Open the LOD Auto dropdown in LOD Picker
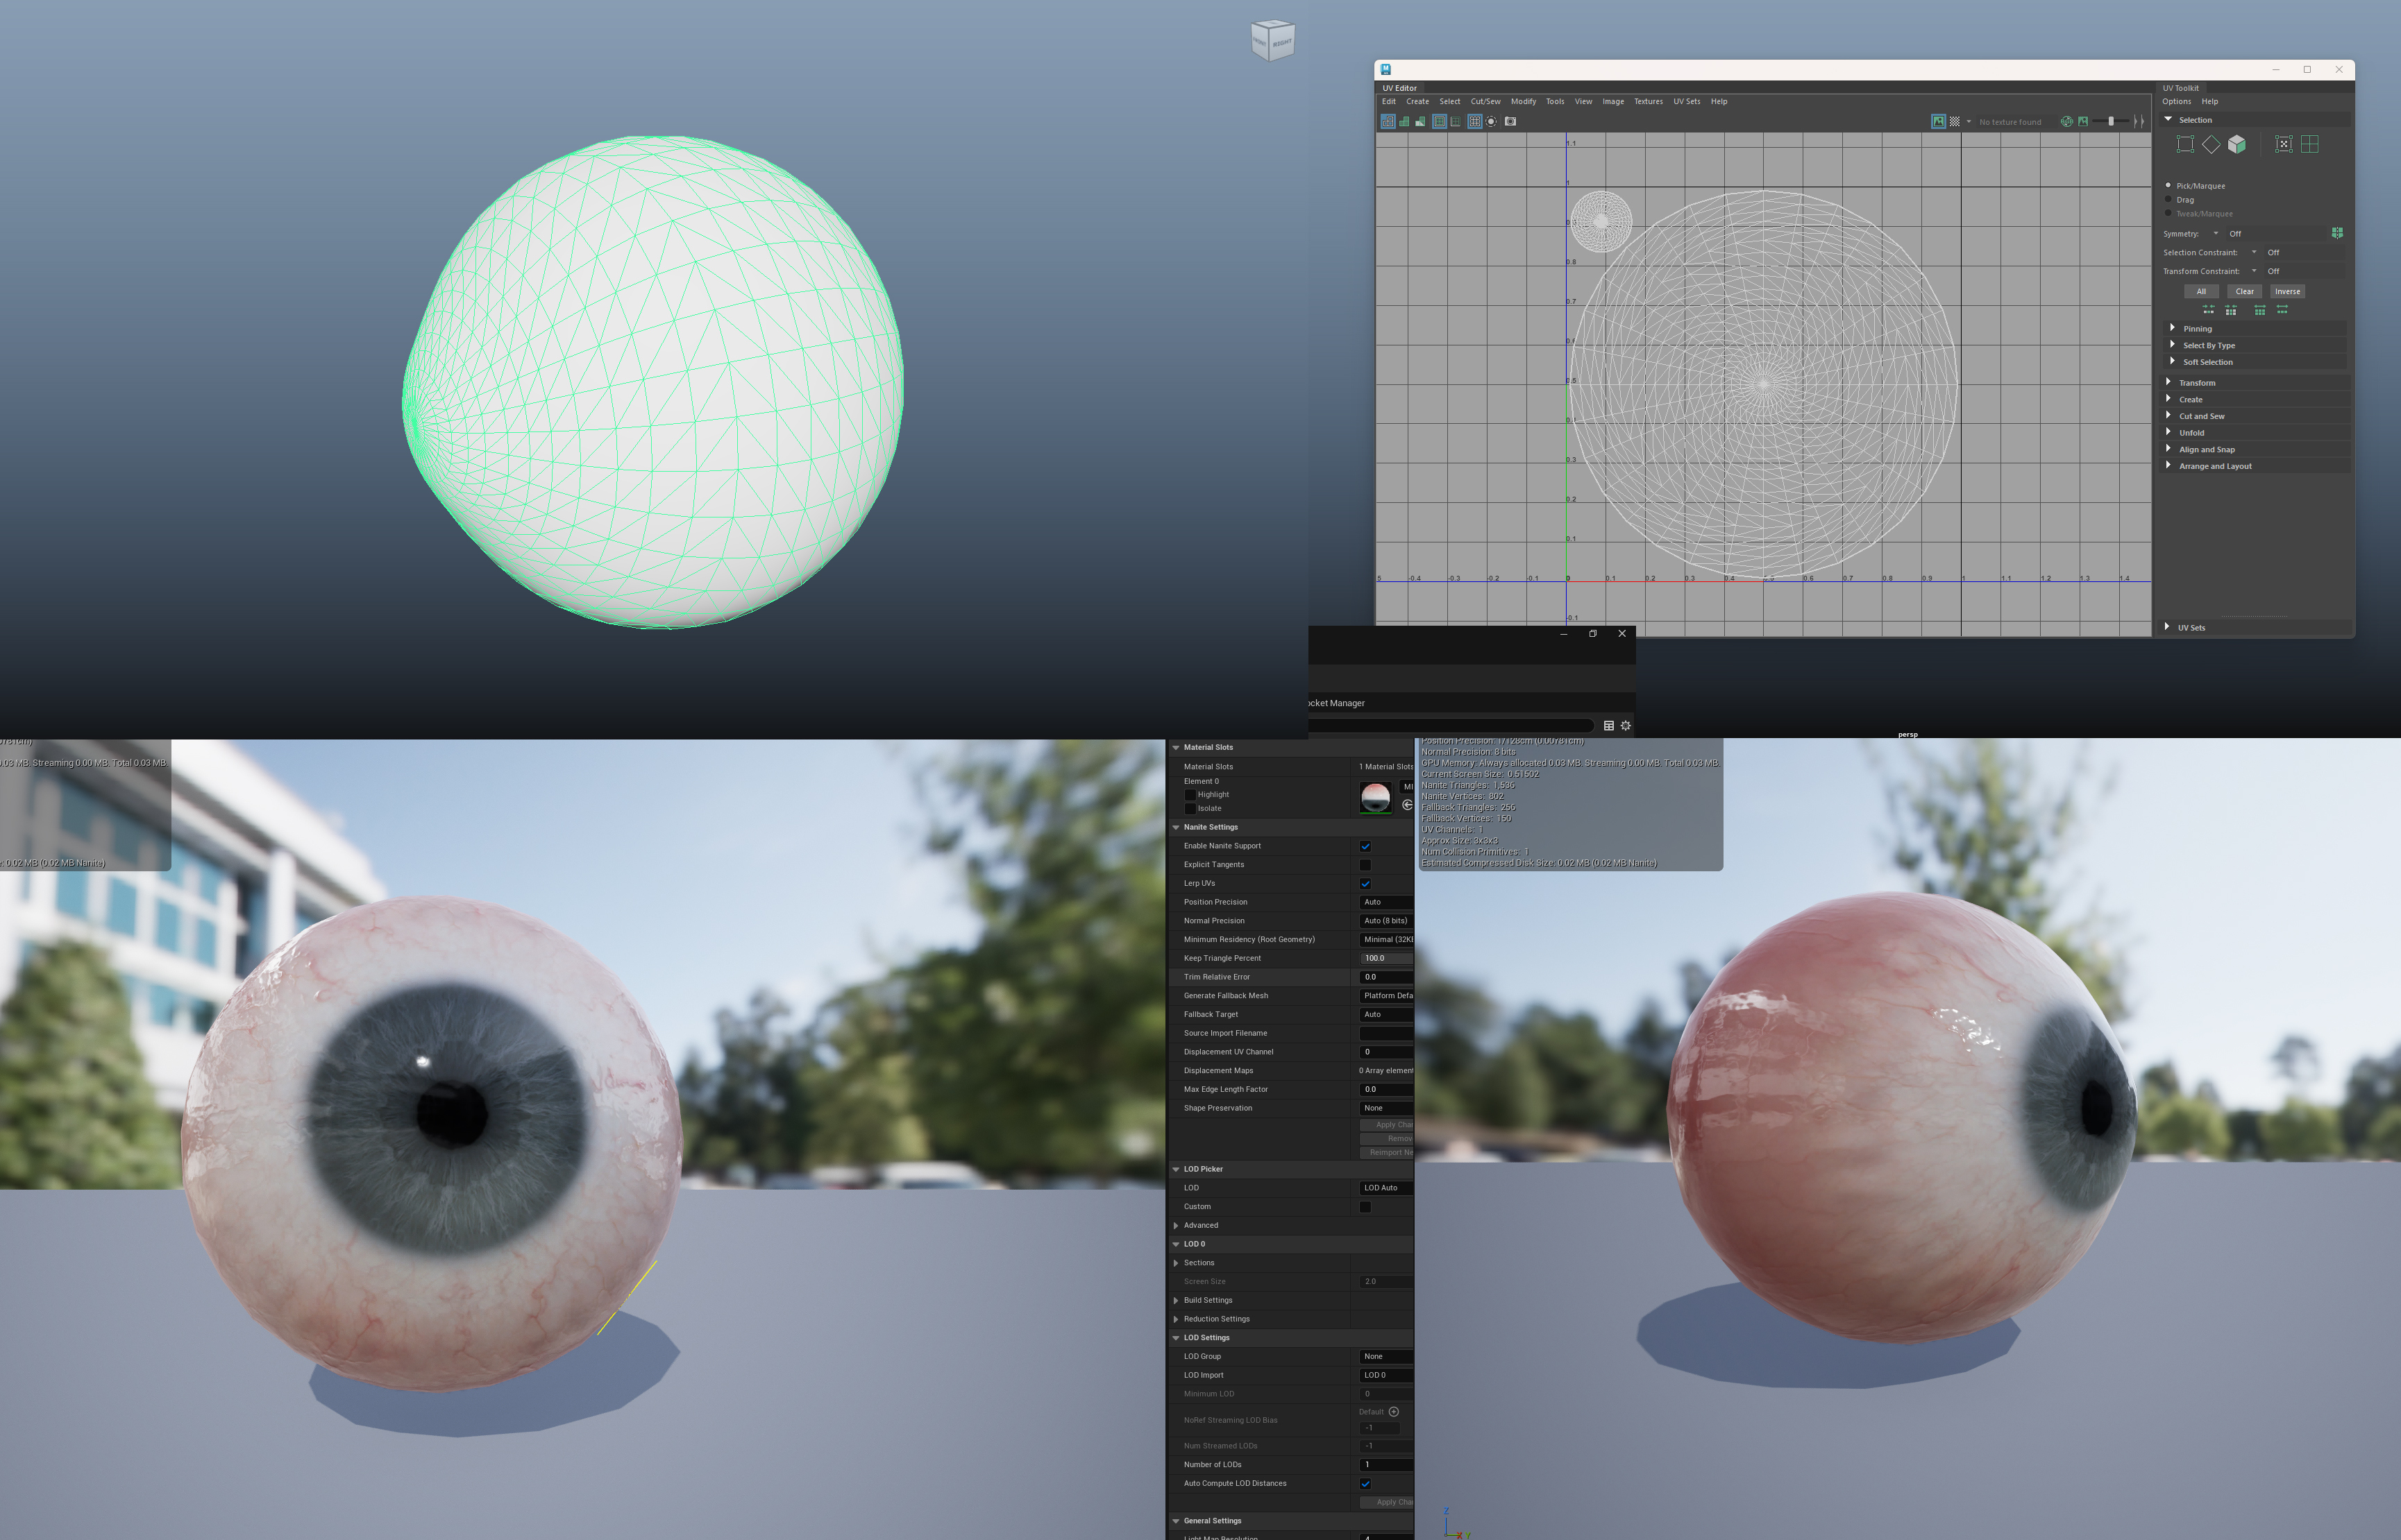 point(1387,1188)
